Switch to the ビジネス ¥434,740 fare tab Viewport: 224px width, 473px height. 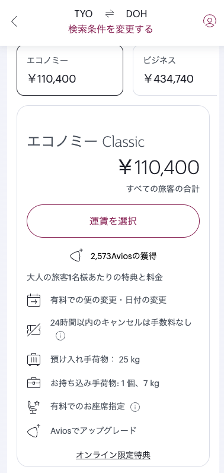(x=175, y=71)
